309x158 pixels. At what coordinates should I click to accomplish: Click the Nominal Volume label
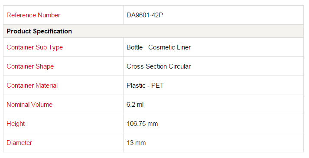click(x=29, y=105)
